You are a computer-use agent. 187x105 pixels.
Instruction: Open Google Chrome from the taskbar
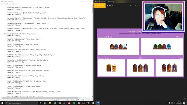(60, 103)
